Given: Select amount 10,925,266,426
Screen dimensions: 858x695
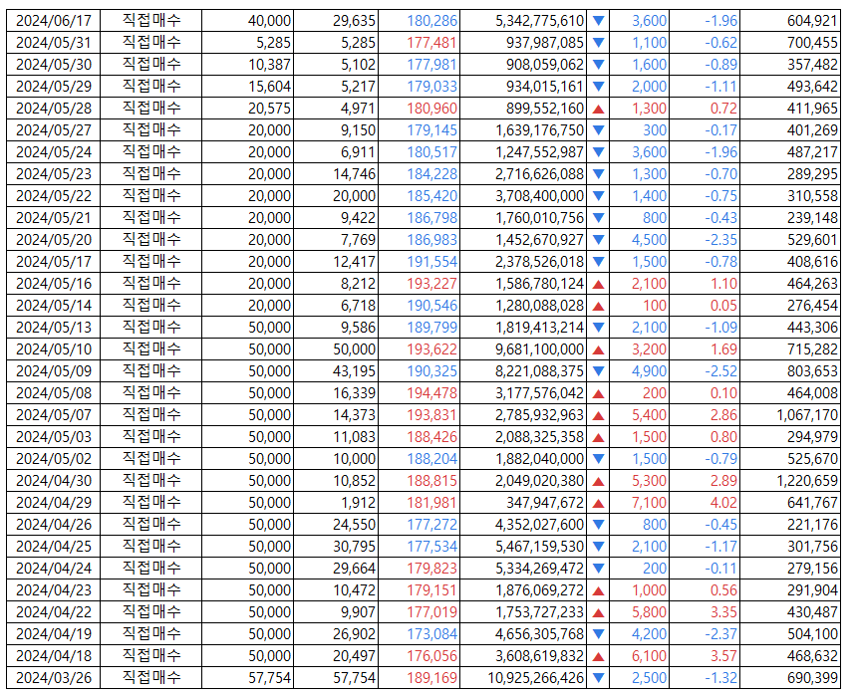Looking at the screenshot, I should tap(536, 677).
